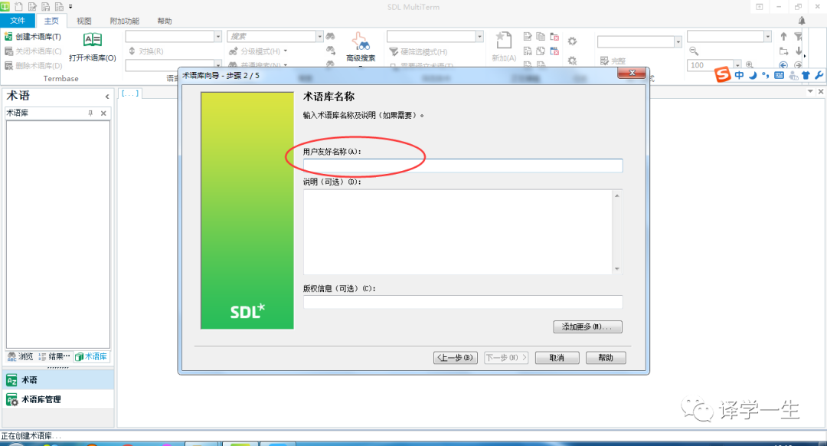Switch to the 主页 home ribbon tab
The height and width of the screenshot is (446, 827).
tap(51, 21)
